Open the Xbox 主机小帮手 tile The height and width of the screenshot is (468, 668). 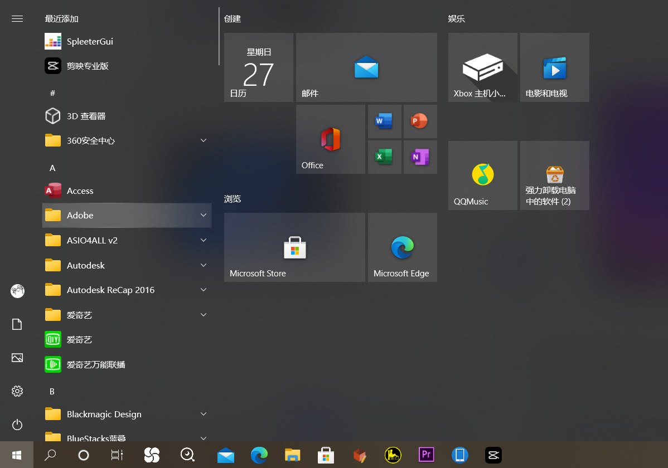[483, 67]
